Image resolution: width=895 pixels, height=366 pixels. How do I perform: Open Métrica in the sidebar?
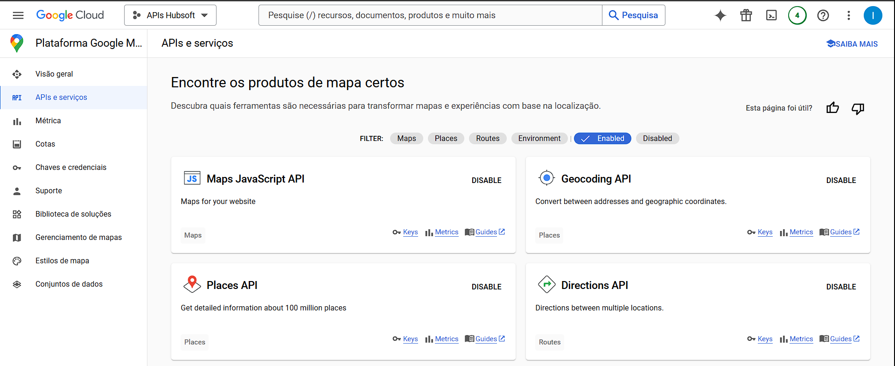point(74,120)
